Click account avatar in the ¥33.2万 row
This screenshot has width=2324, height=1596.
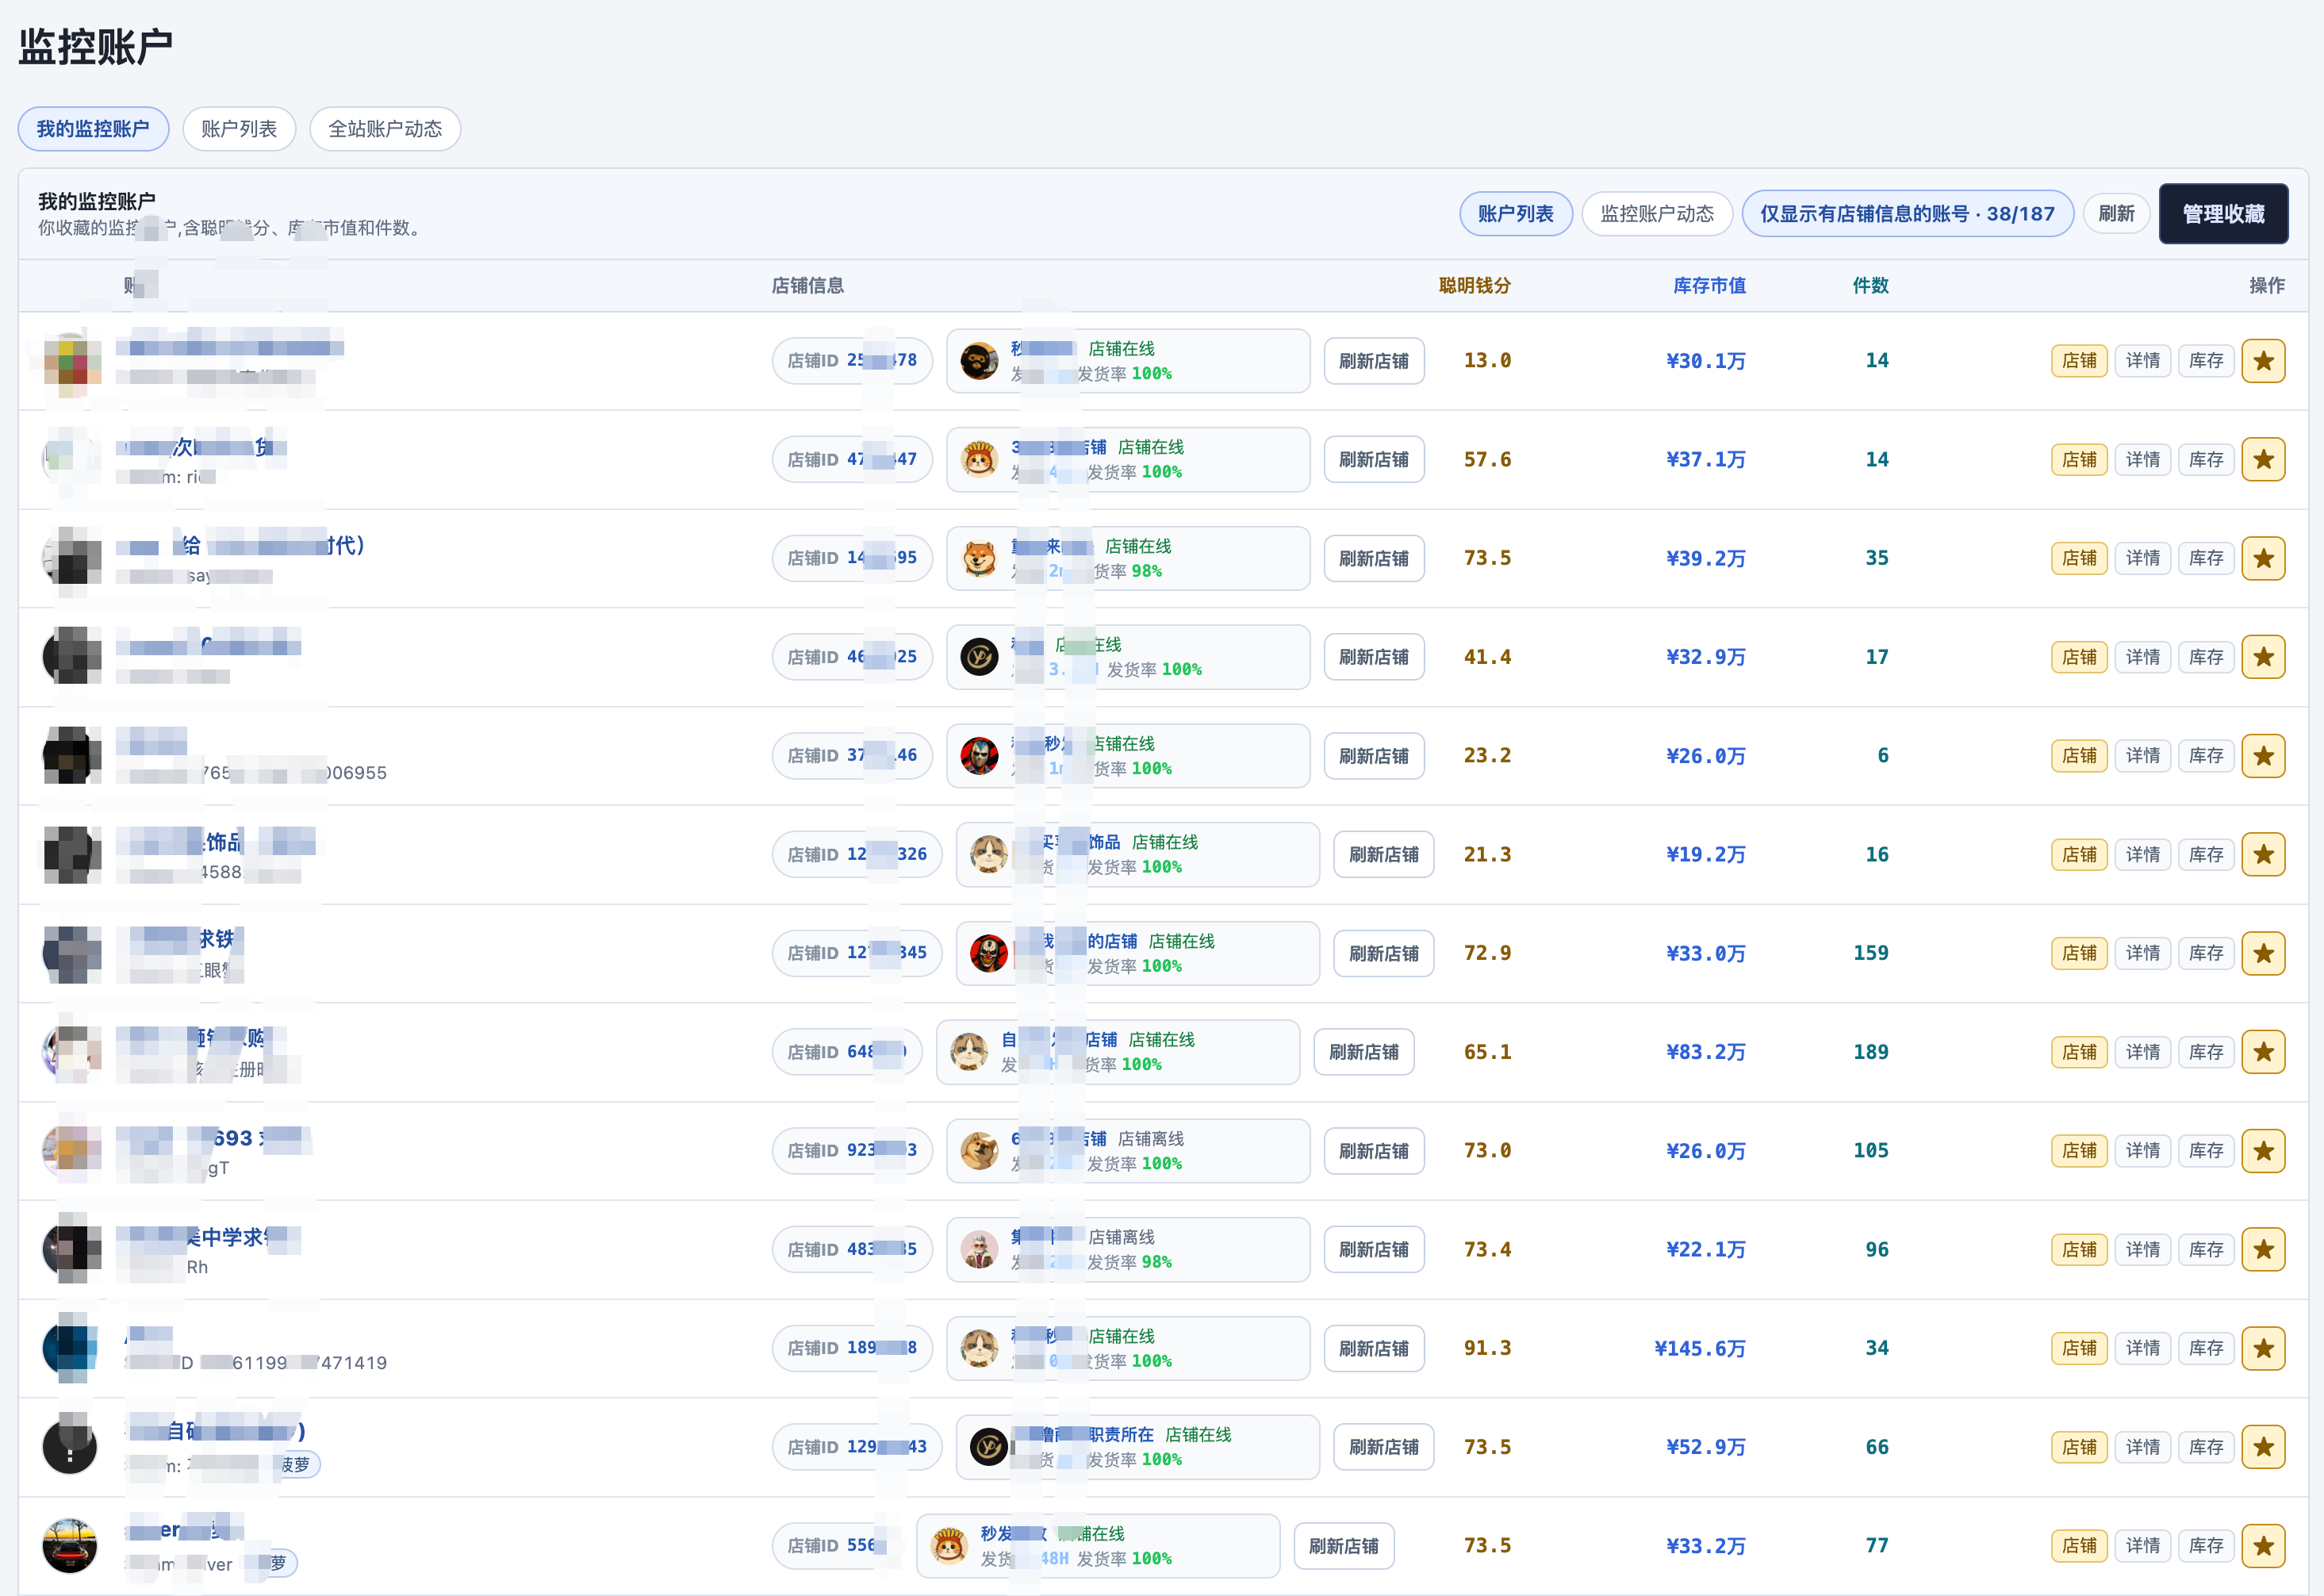coord(70,1545)
